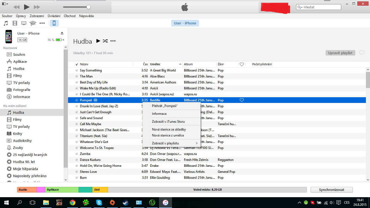
Task: Uncheck the I Could Be The One checkbox
Action: coord(77,94)
